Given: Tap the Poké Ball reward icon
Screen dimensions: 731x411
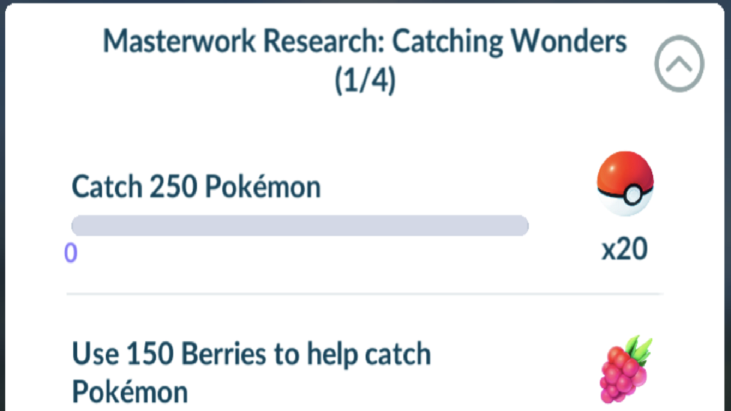Looking at the screenshot, I should pos(626,183).
